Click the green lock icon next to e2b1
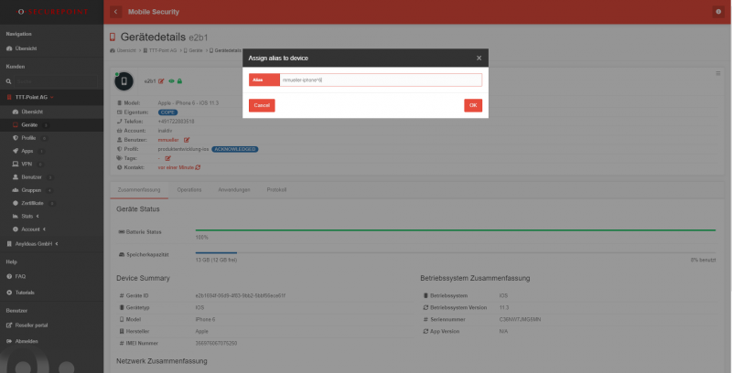This screenshot has width=732, height=373. pyautogui.click(x=179, y=80)
